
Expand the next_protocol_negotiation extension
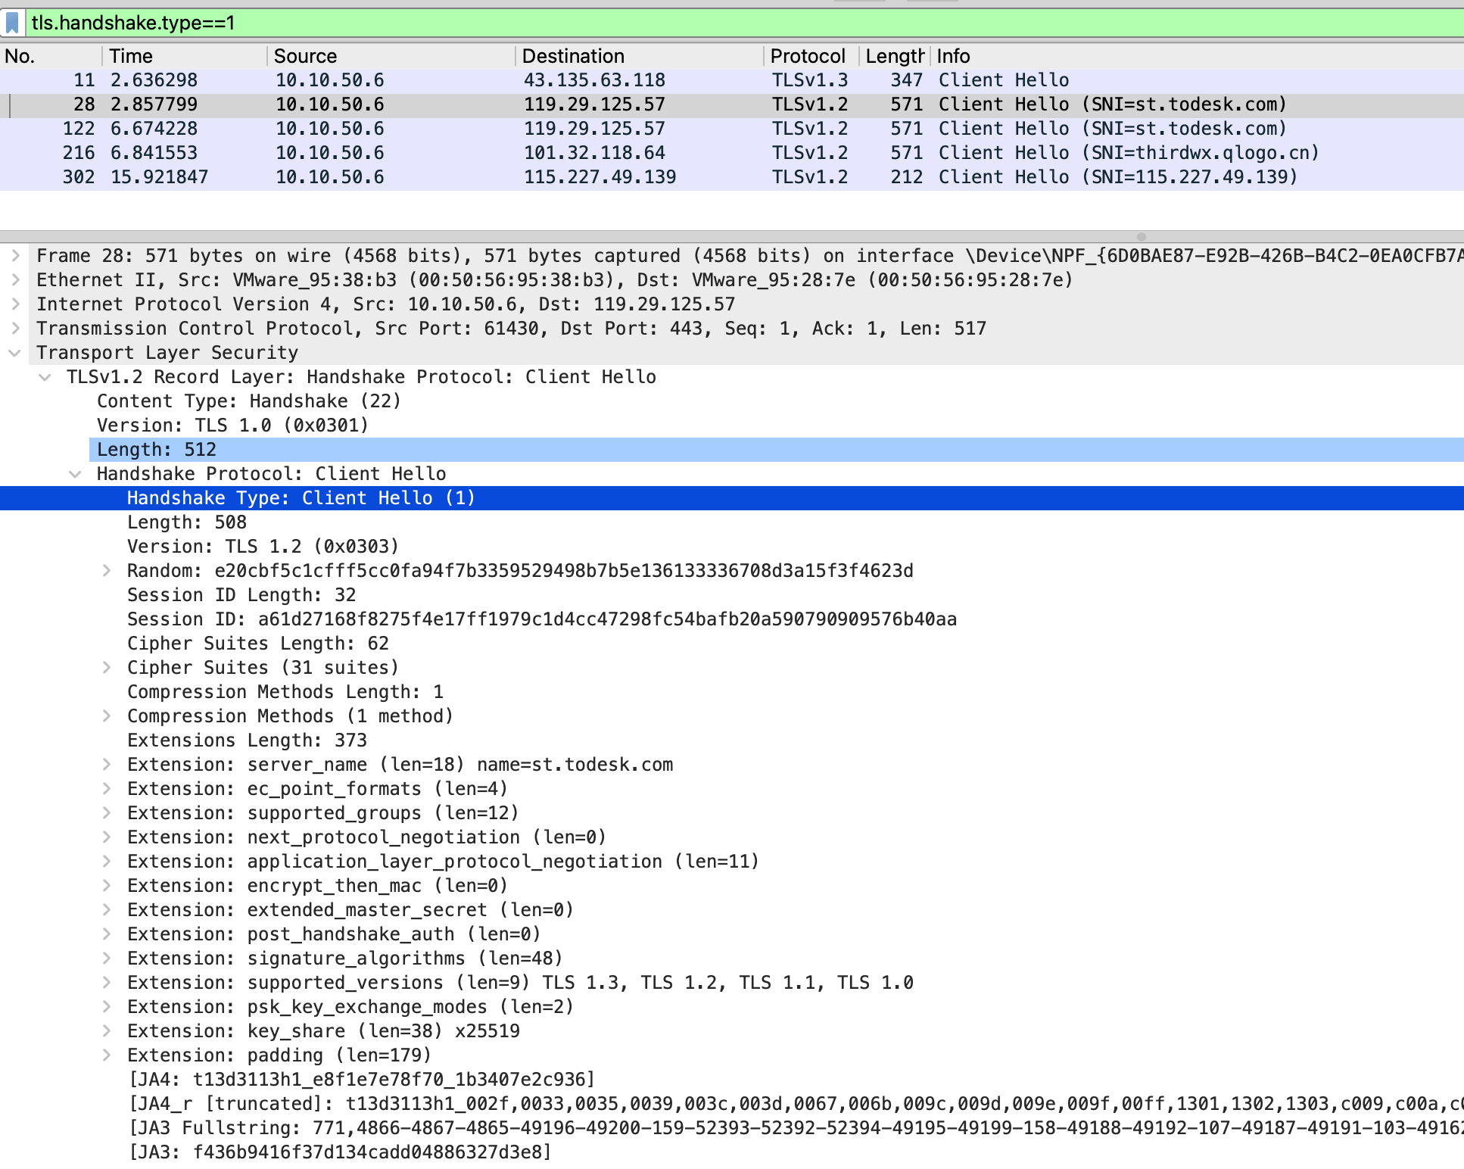(x=107, y=837)
